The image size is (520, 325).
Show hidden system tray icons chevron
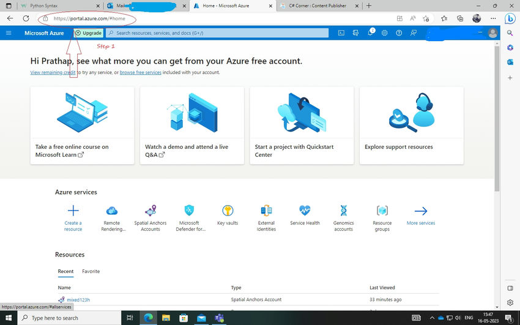(432, 318)
